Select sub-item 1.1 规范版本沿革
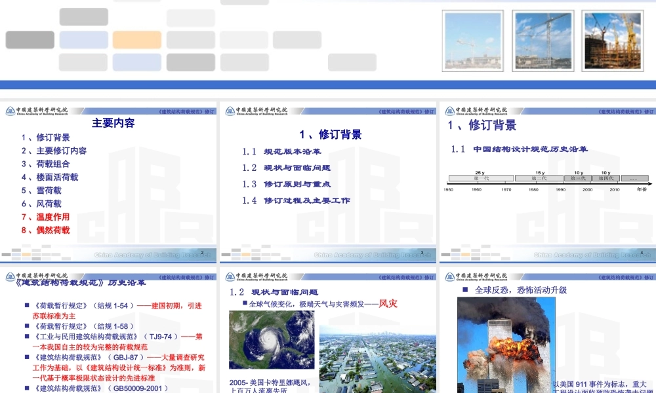 pos(281,151)
